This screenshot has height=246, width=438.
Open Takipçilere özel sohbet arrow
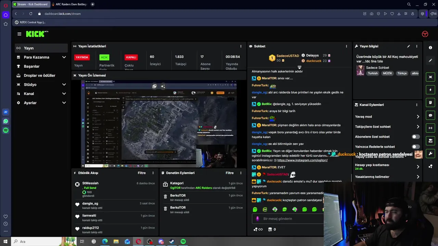tap(418, 127)
